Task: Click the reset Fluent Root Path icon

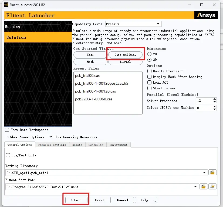Action: [212, 186]
